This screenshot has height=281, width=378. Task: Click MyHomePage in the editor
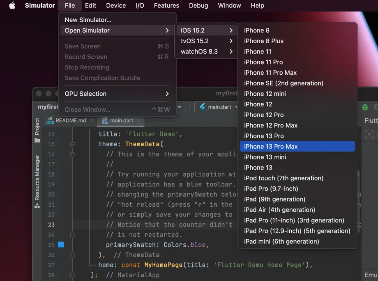pyautogui.click(x=164, y=265)
